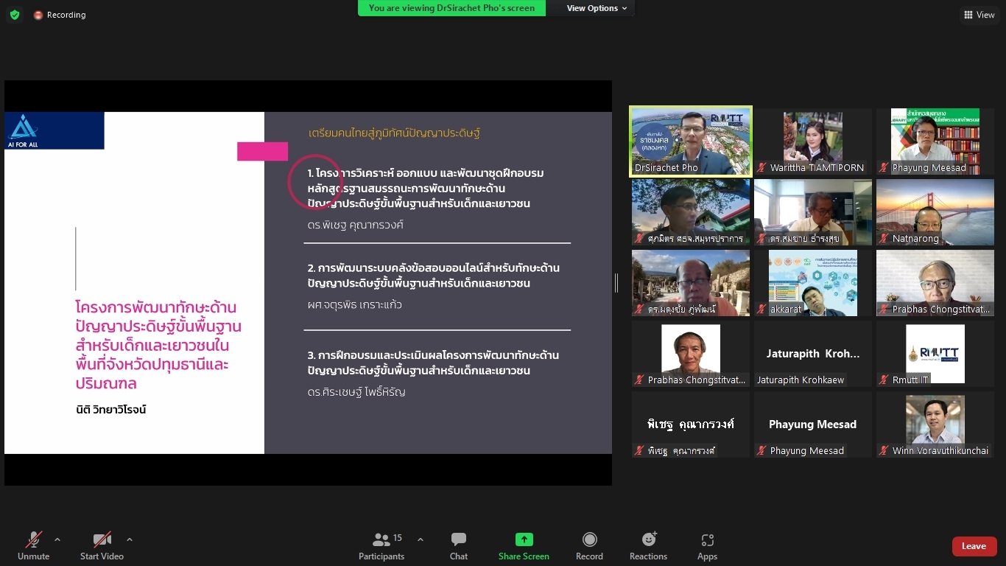Image resolution: width=1006 pixels, height=566 pixels.
Task: Open the View Options dropdown
Action: (x=597, y=8)
